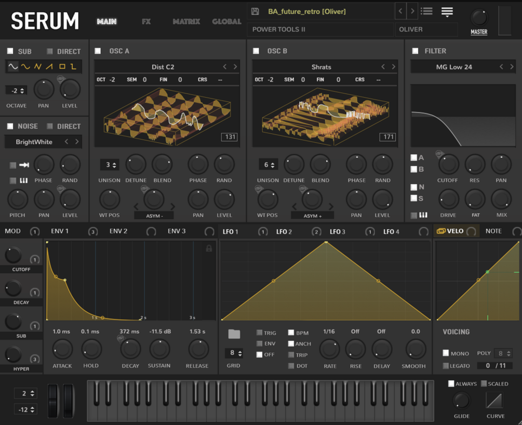Switch to the MATRIX tab
522x425 pixels.
pos(186,22)
